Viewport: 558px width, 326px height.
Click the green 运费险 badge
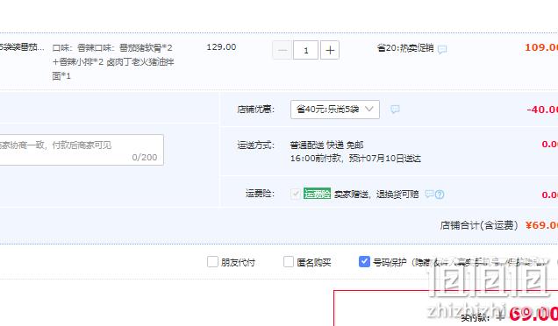(317, 194)
